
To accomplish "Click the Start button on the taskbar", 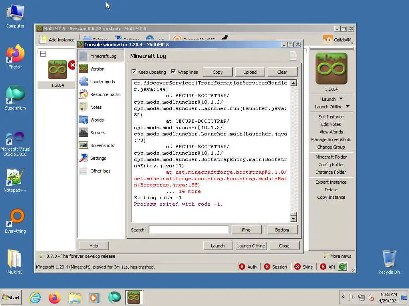I will [x=11, y=297].
